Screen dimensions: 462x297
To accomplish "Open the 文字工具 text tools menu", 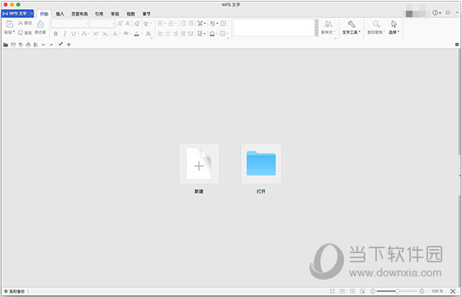I will [351, 27].
